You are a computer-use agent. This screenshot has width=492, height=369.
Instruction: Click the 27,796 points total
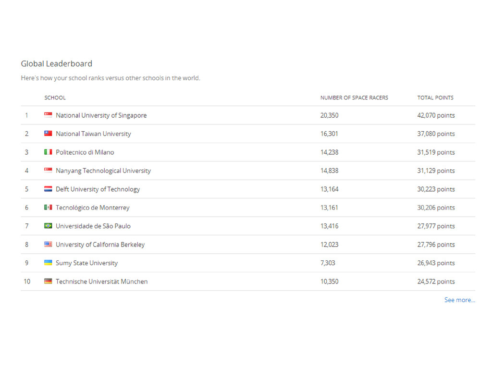coord(436,245)
